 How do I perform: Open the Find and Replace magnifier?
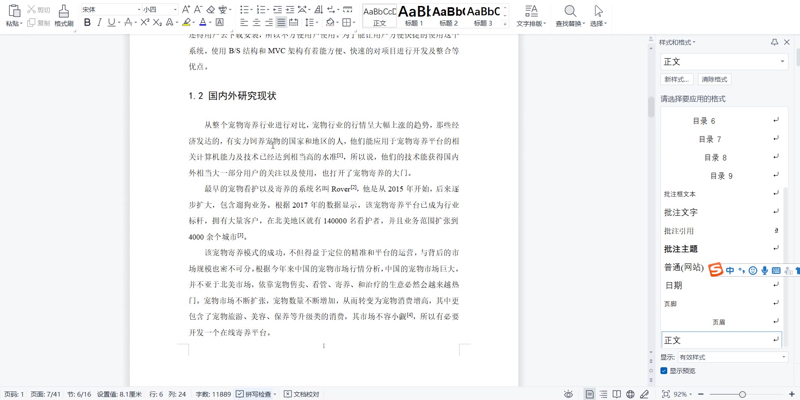[x=570, y=11]
